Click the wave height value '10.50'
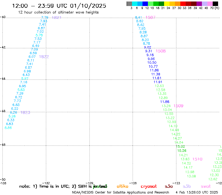Viewport: 222px width, 195px height. (152, 62)
